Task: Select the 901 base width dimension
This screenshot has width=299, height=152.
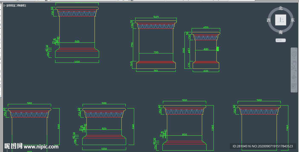Action: [x=156, y=71]
